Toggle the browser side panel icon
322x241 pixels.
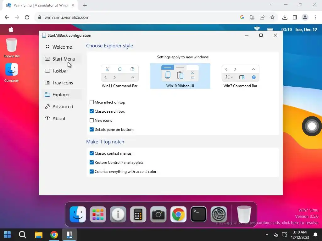tap(295, 17)
